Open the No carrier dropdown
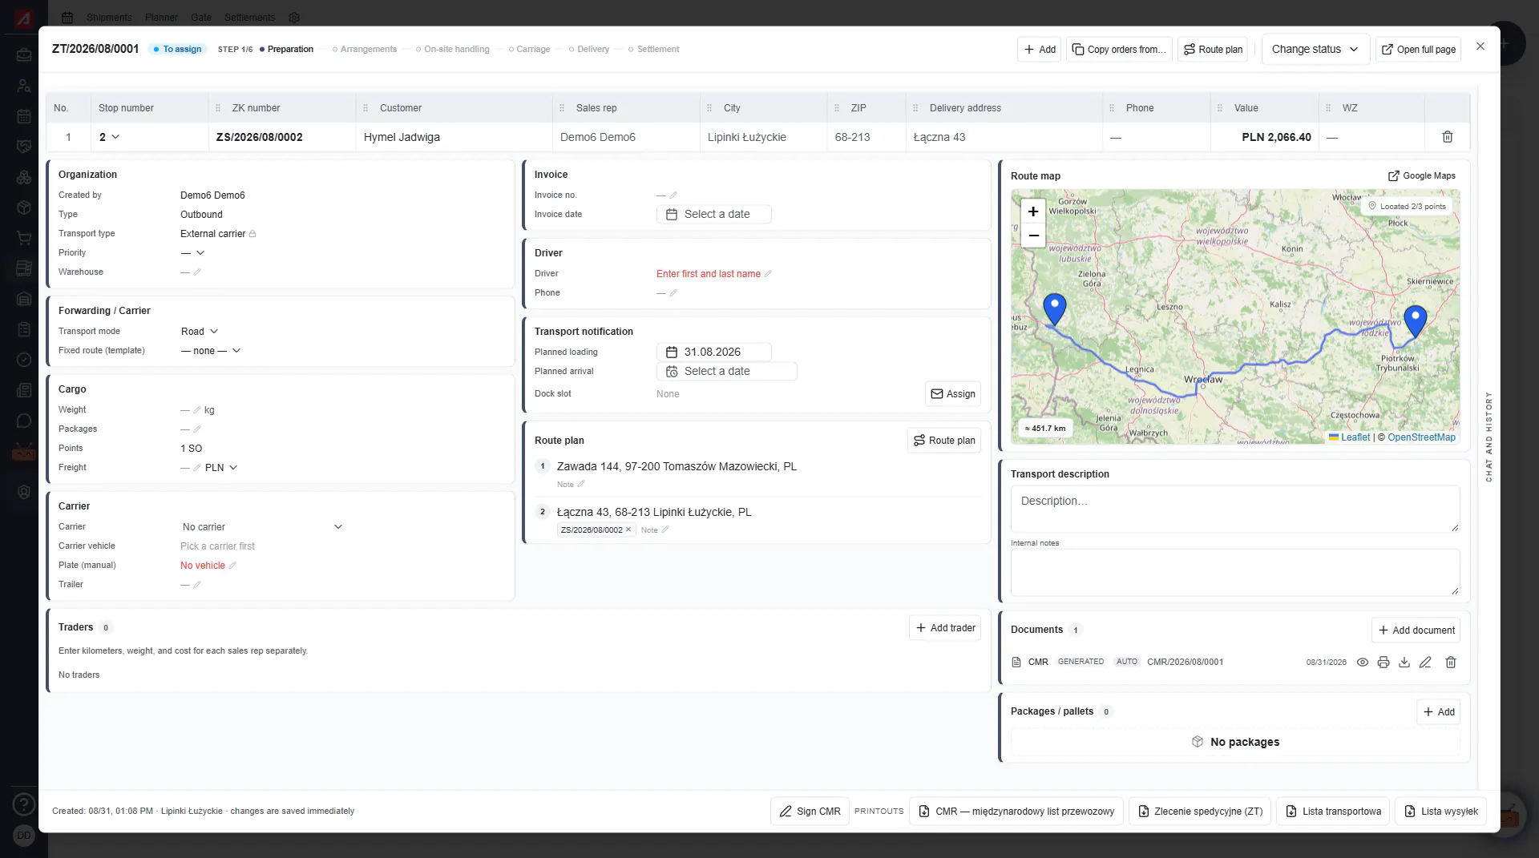This screenshot has height=858, width=1539. click(x=262, y=527)
